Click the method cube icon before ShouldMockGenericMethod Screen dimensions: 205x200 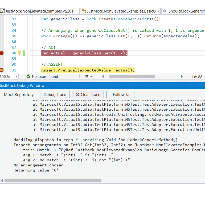(x=164, y=11)
